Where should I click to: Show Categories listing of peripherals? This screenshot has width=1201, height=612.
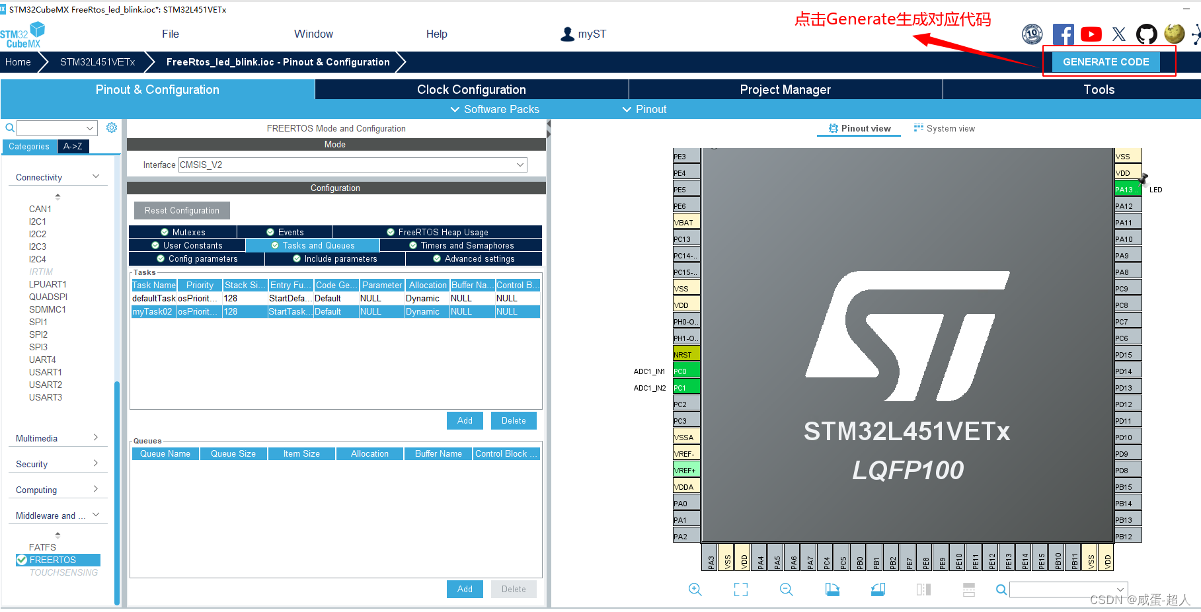[29, 146]
